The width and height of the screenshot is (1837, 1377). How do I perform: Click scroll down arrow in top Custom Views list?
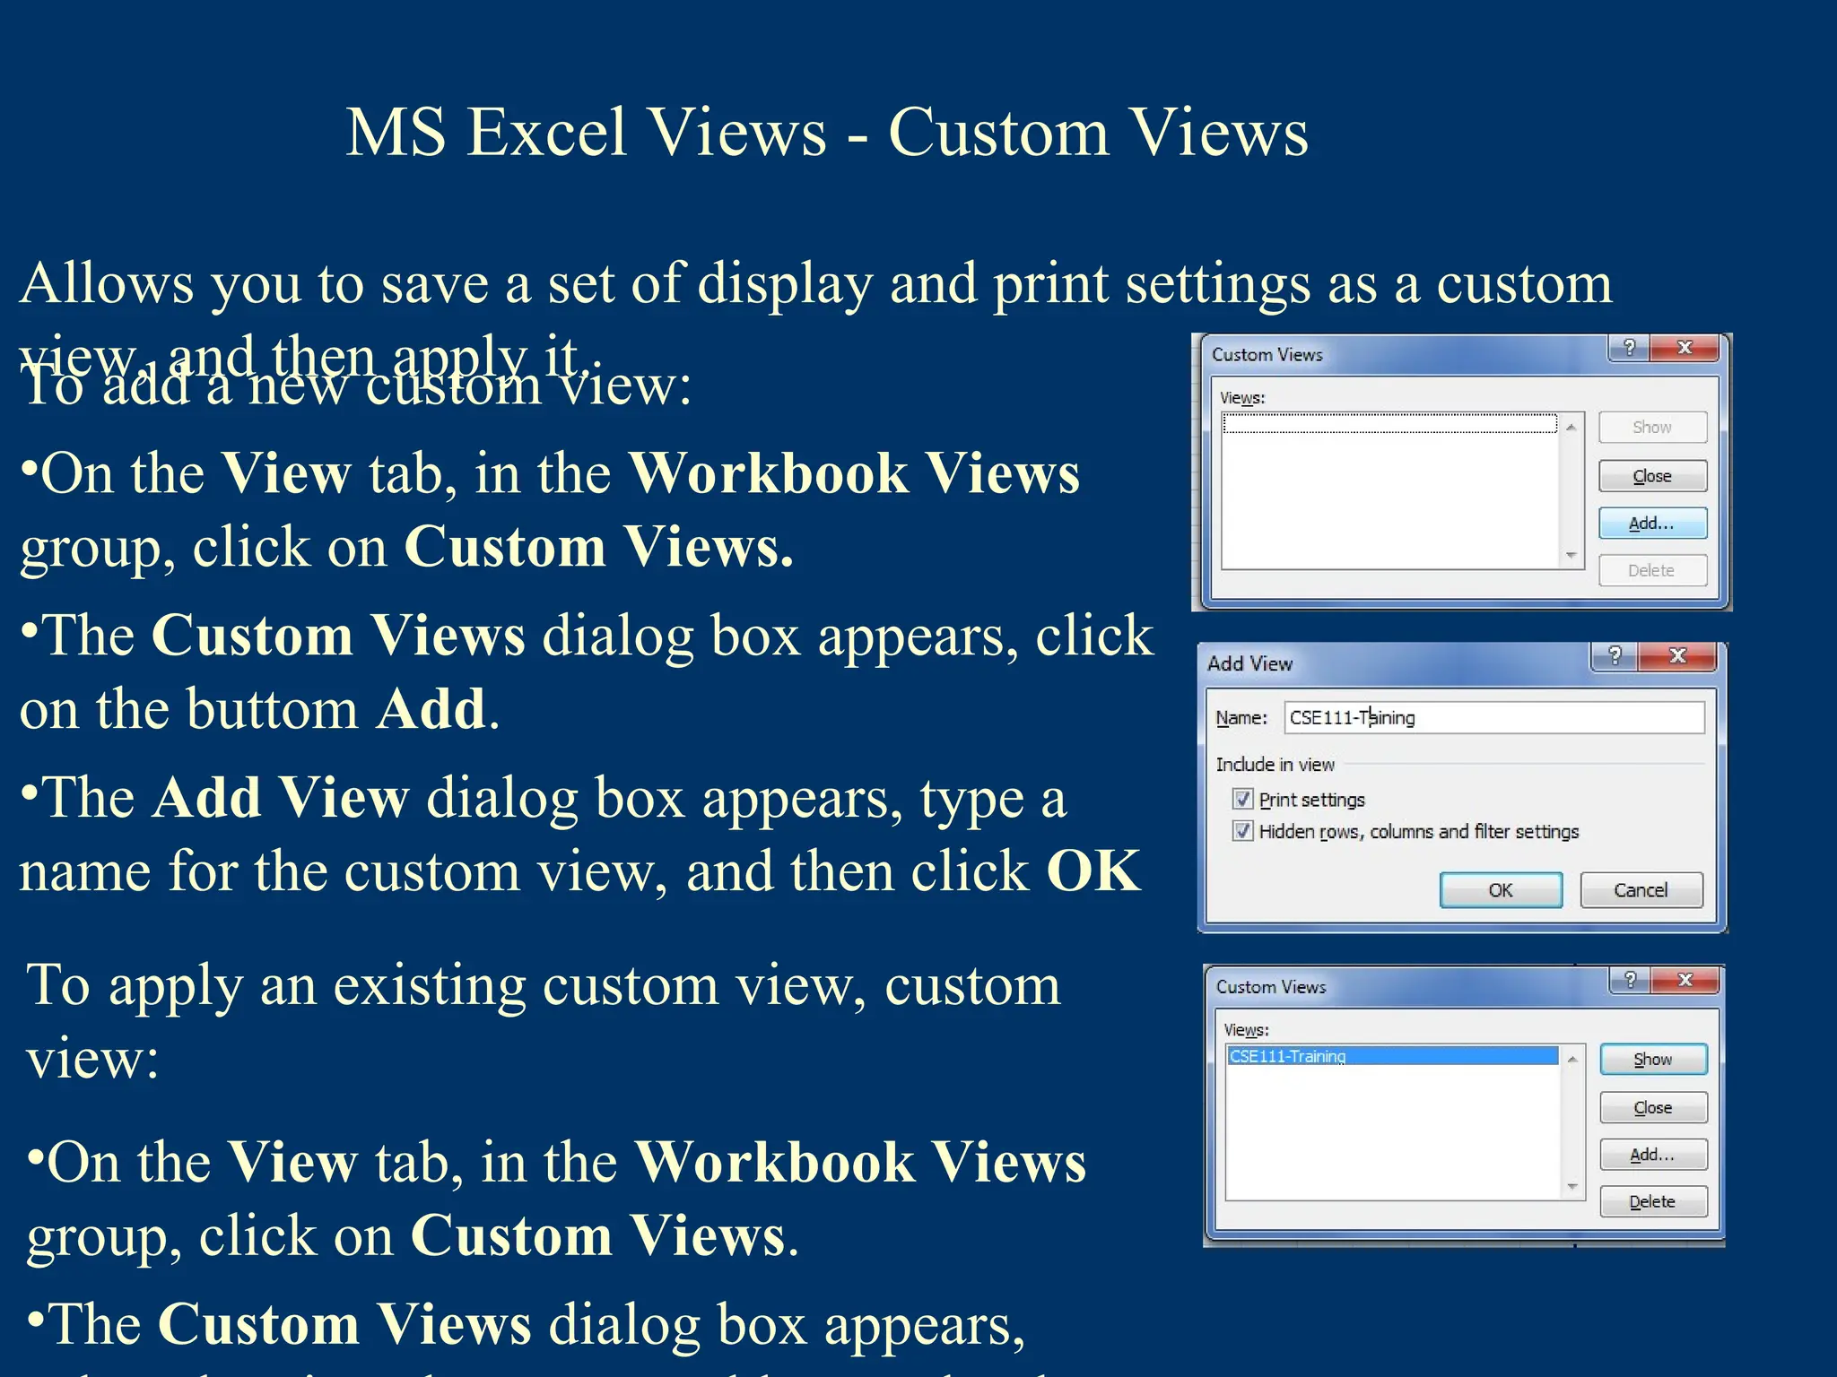[x=1571, y=555]
